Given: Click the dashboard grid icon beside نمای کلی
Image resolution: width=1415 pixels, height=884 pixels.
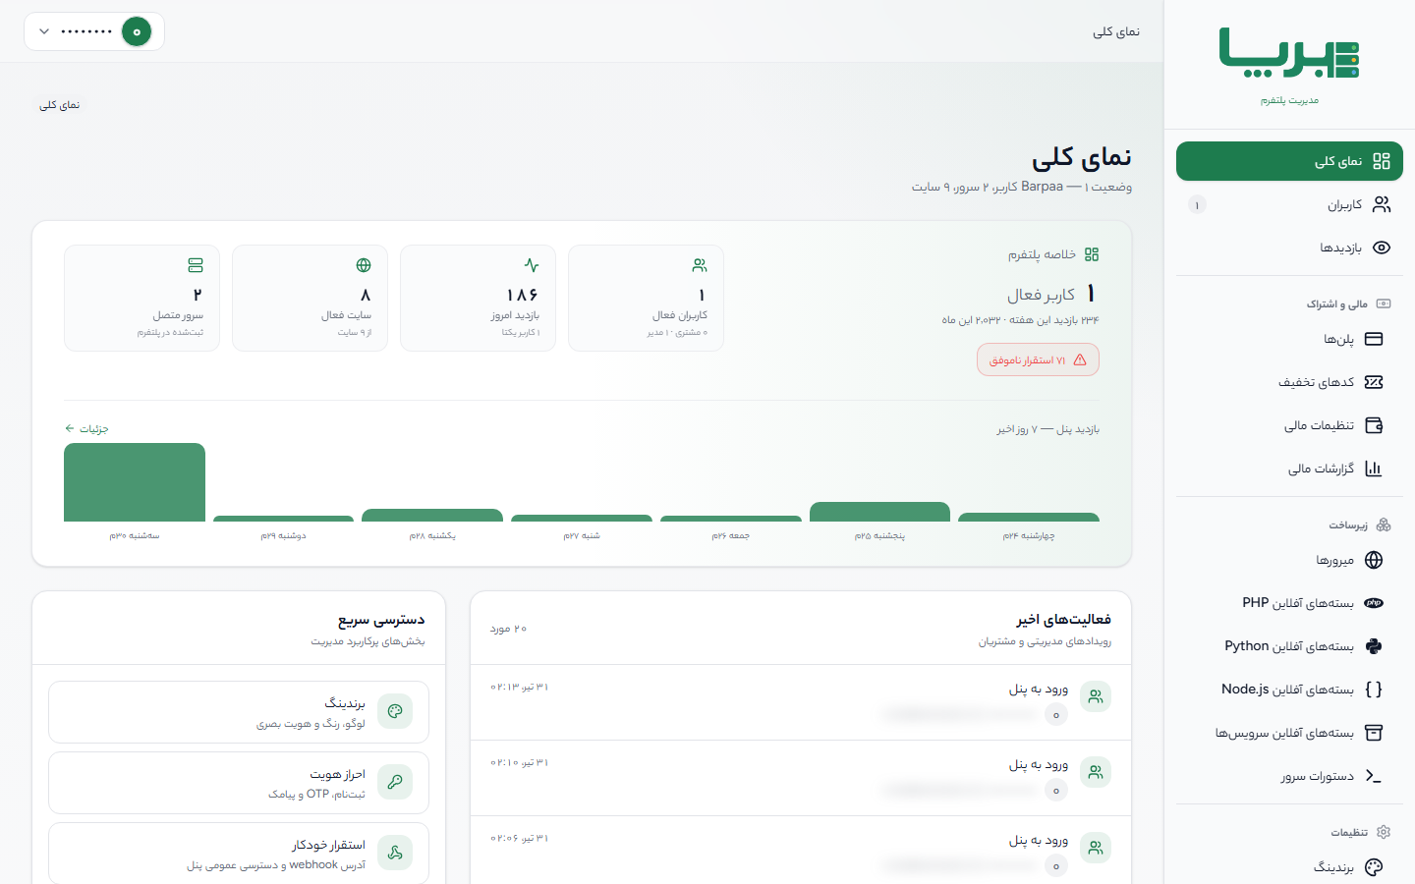Looking at the screenshot, I should coord(1382,161).
